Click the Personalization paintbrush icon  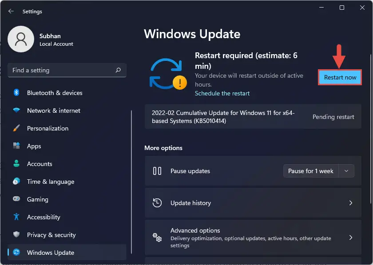click(x=16, y=128)
